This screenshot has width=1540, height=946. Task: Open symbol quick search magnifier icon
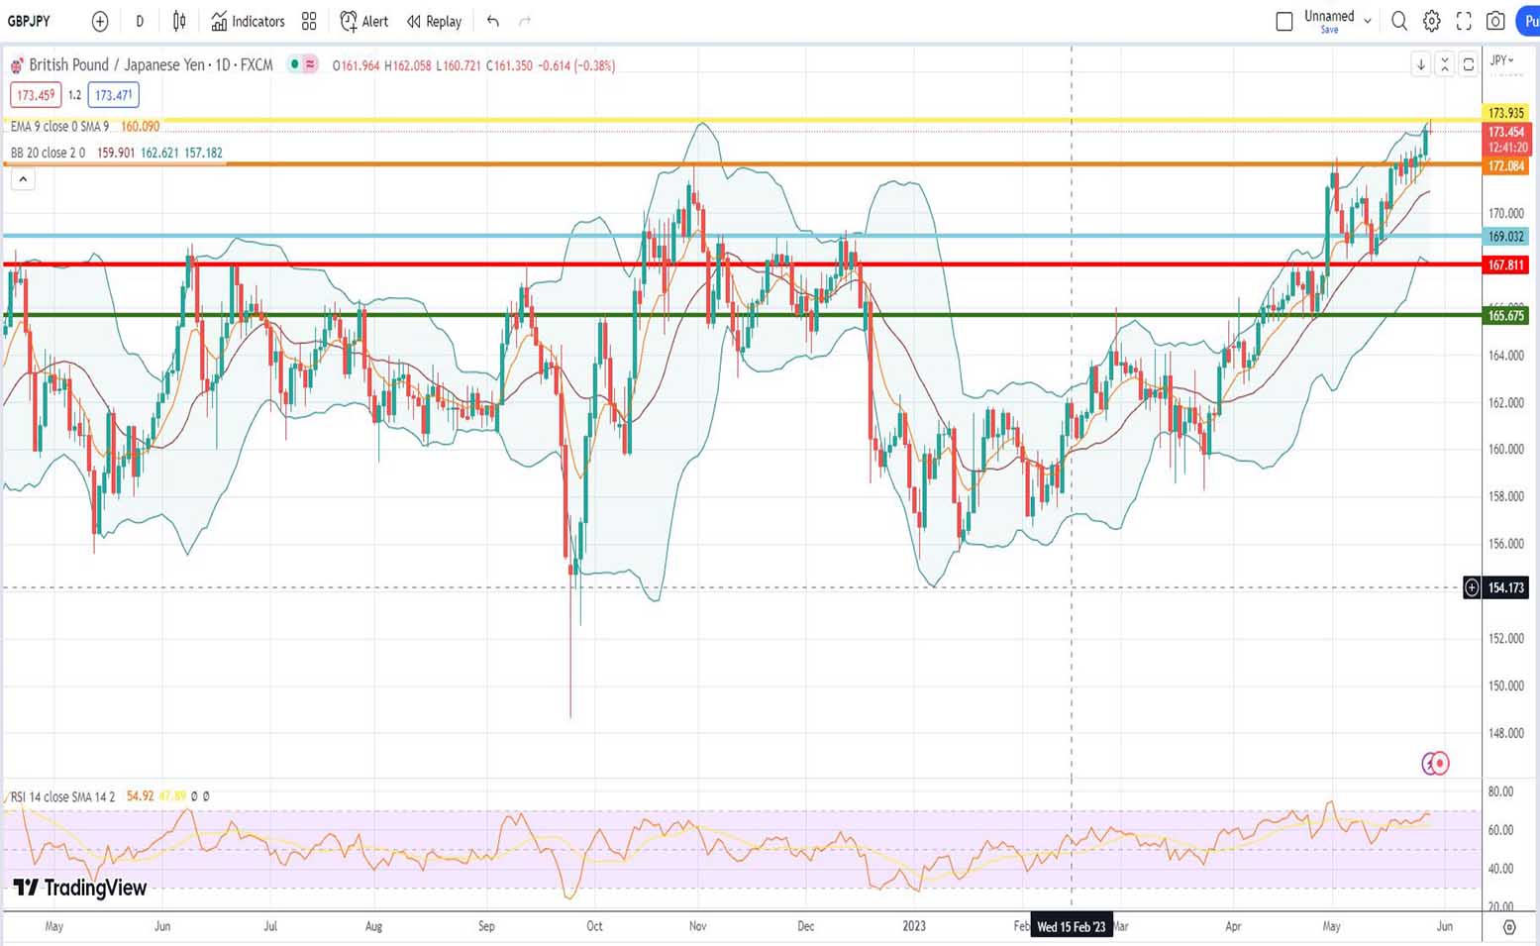(1398, 21)
